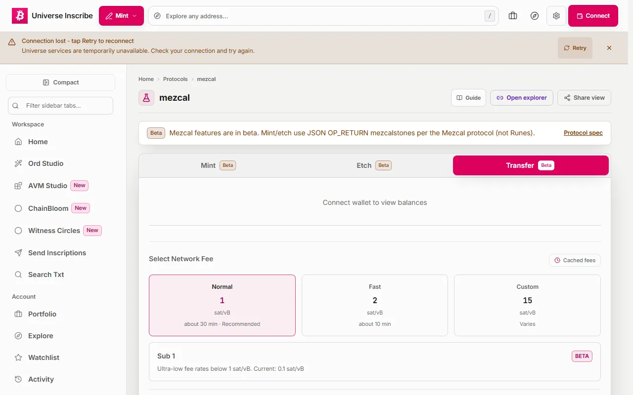Open the compass explore icon in header
Image resolution: width=633 pixels, height=395 pixels.
535,16
